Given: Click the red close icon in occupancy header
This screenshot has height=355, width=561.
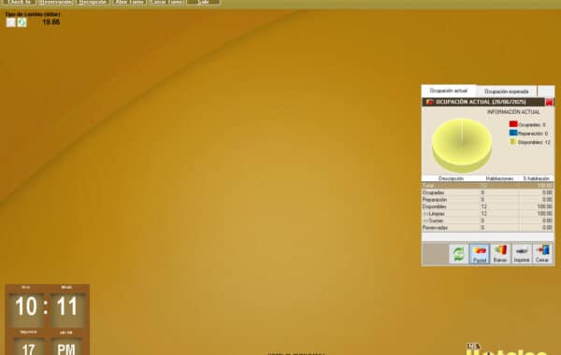Looking at the screenshot, I should pos(549,102).
